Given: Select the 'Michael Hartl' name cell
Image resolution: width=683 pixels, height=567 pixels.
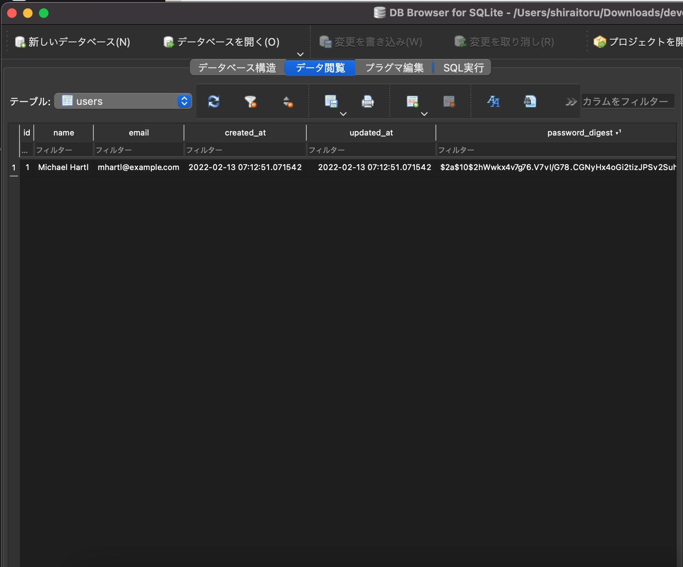Looking at the screenshot, I should click(x=64, y=167).
